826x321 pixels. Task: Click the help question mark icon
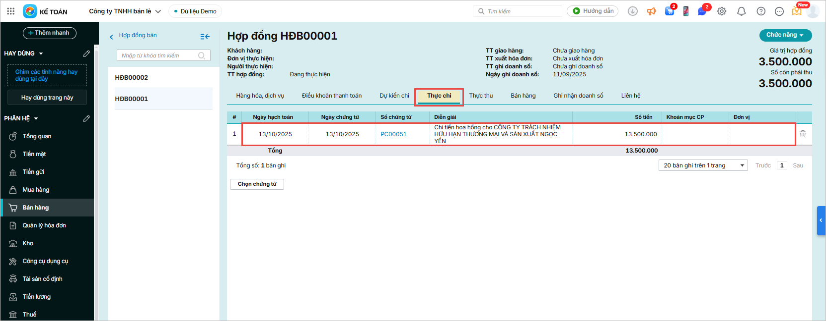point(760,11)
